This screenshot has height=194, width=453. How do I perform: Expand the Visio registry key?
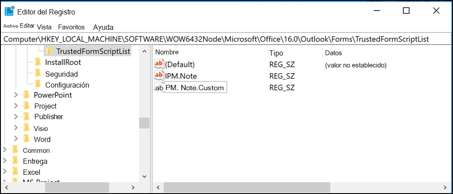(x=16, y=128)
